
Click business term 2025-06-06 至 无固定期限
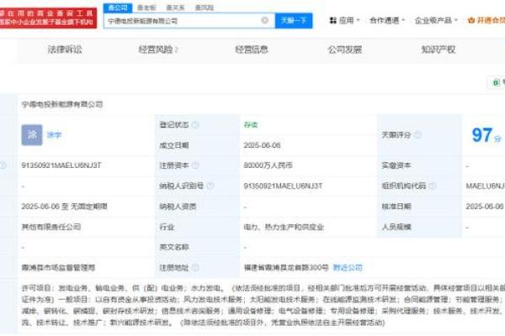point(65,207)
